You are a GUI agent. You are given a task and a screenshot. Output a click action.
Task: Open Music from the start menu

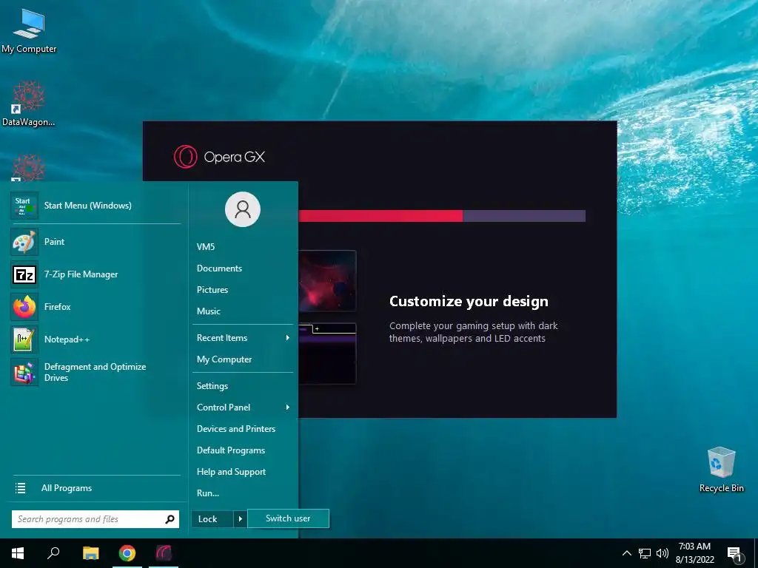click(243, 311)
